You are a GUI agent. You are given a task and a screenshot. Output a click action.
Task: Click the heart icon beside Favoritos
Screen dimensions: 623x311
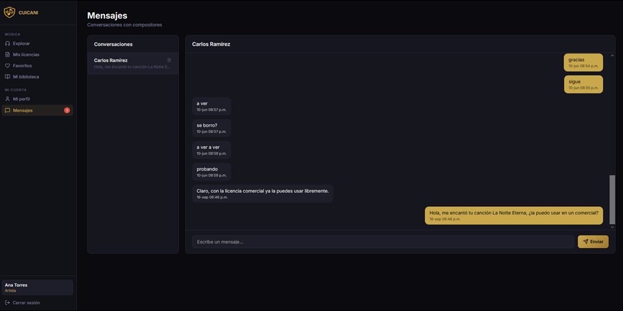[7, 66]
